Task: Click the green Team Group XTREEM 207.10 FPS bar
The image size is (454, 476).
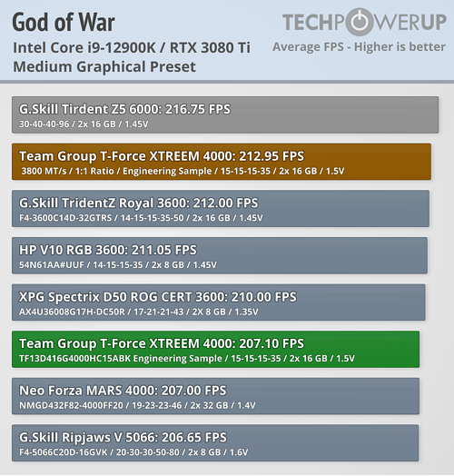Action: coord(216,350)
